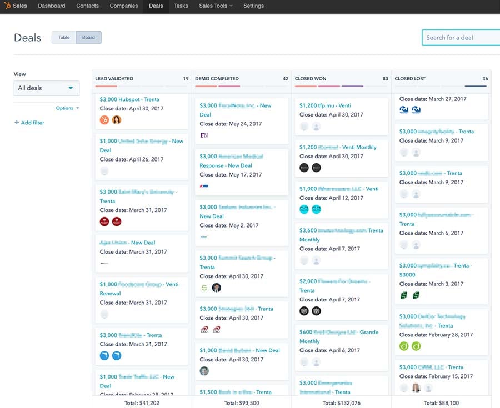Select the Board view toggle
Viewport: 500px width, 408px height.
(88, 37)
